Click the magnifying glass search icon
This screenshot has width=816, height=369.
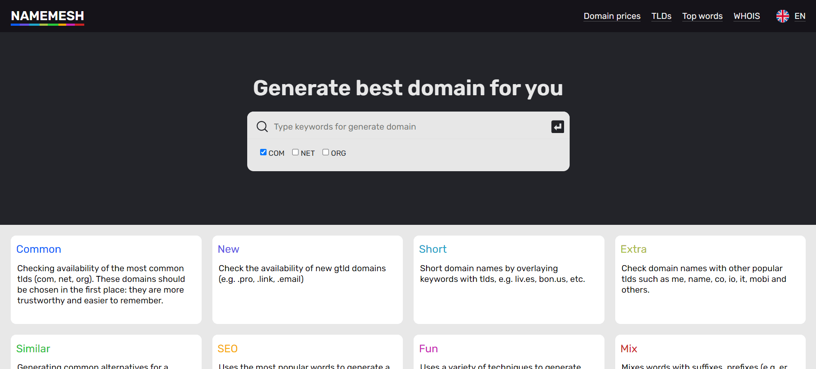[x=262, y=127]
